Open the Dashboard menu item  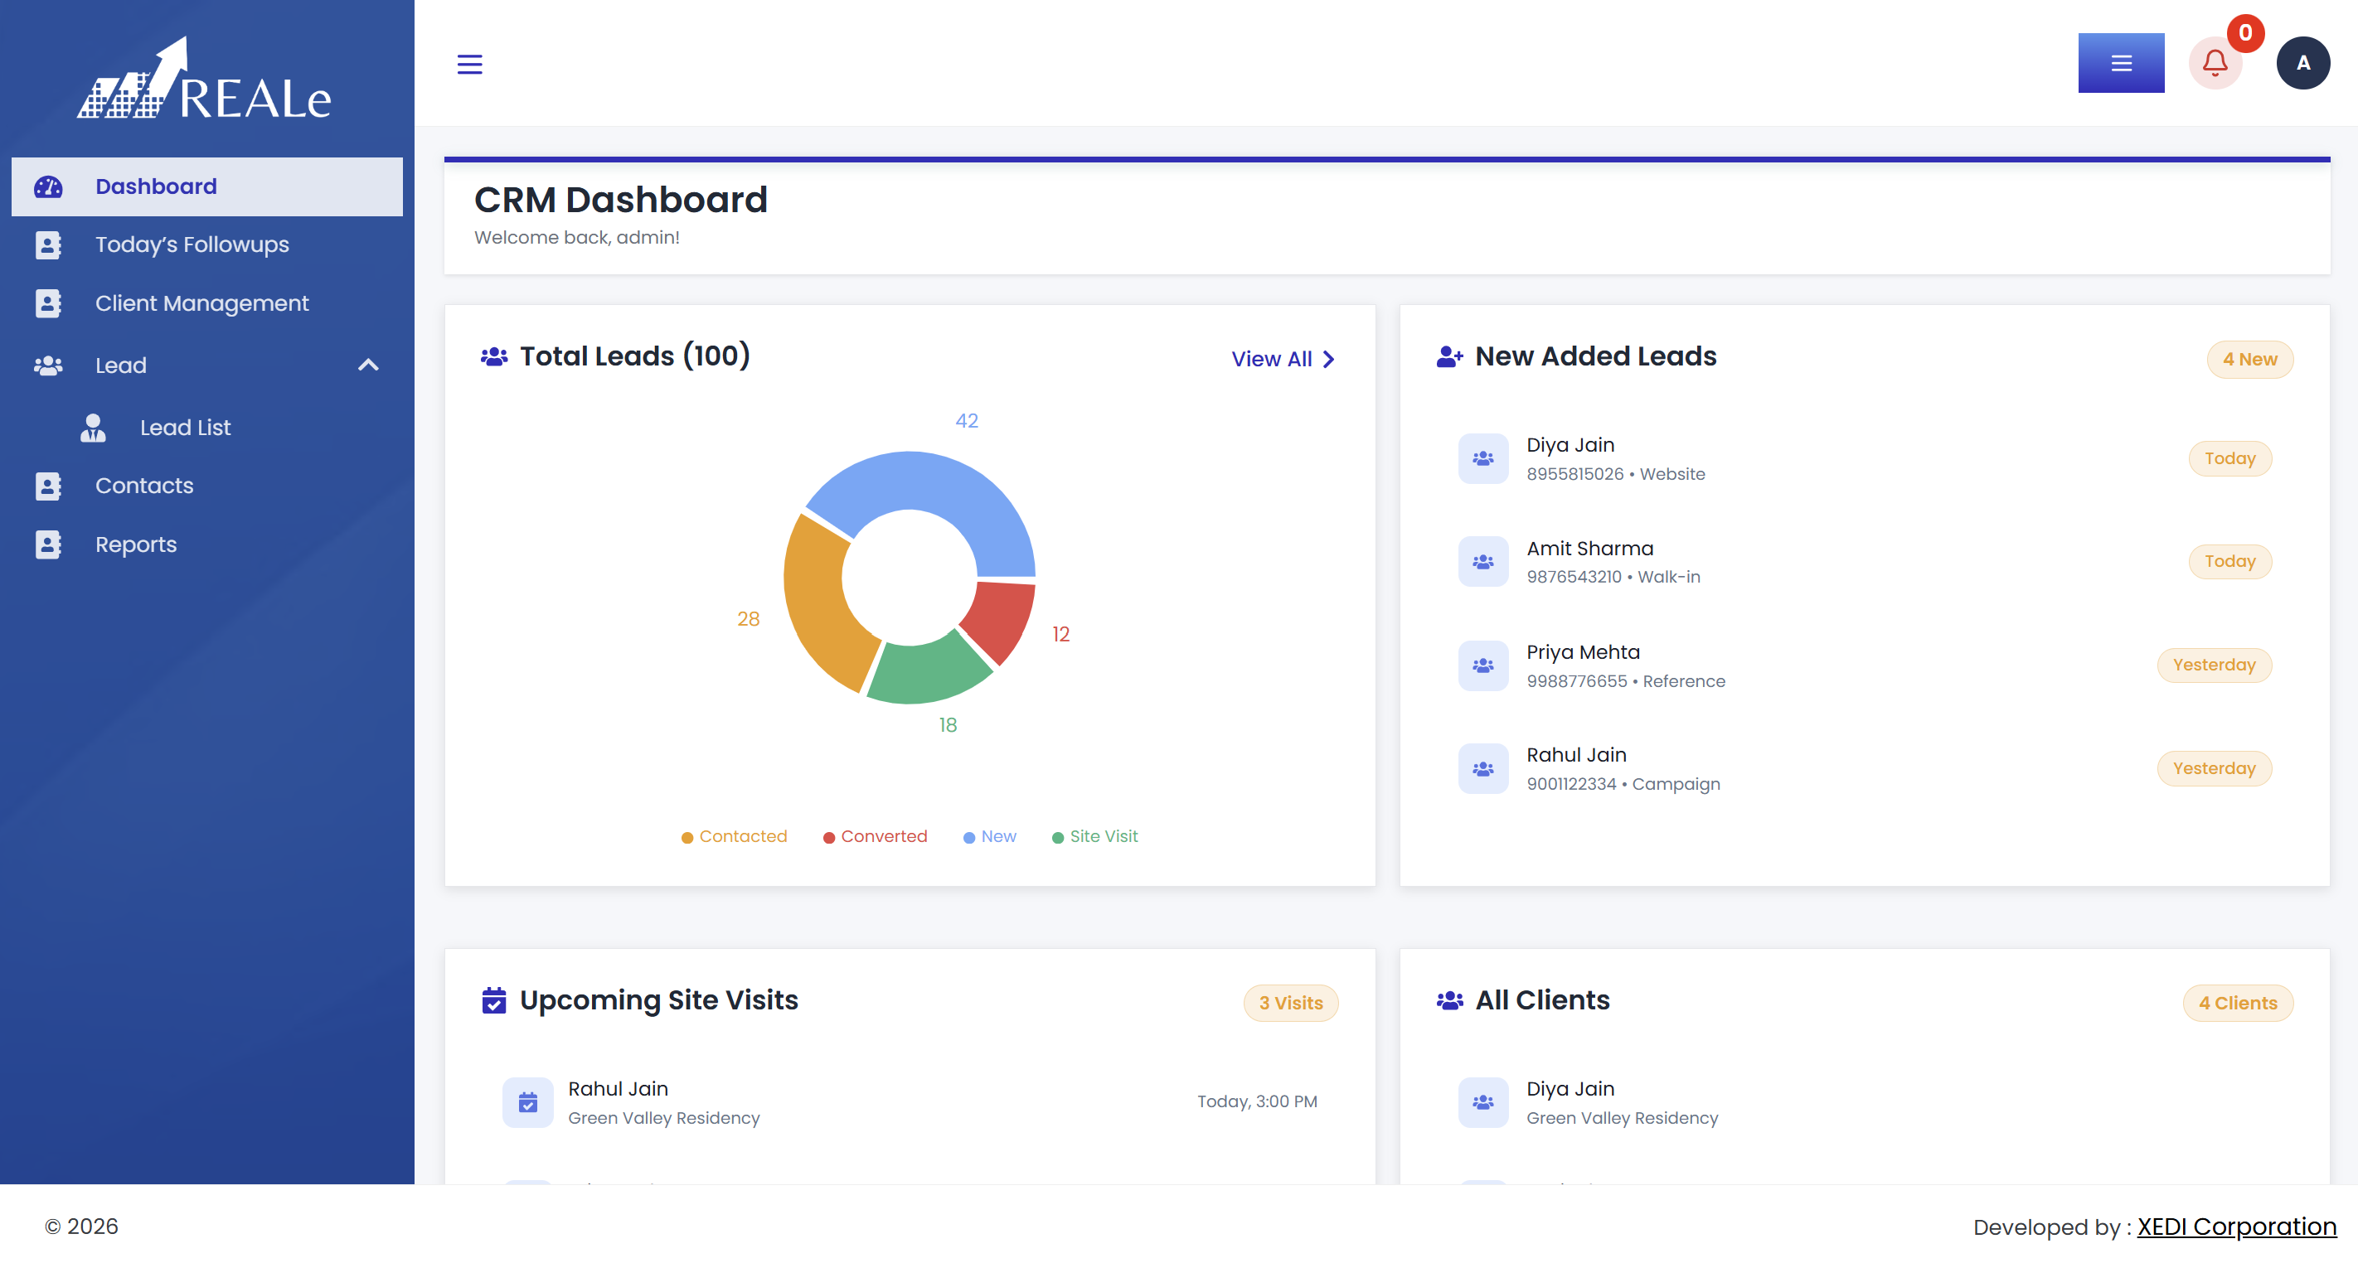(207, 186)
